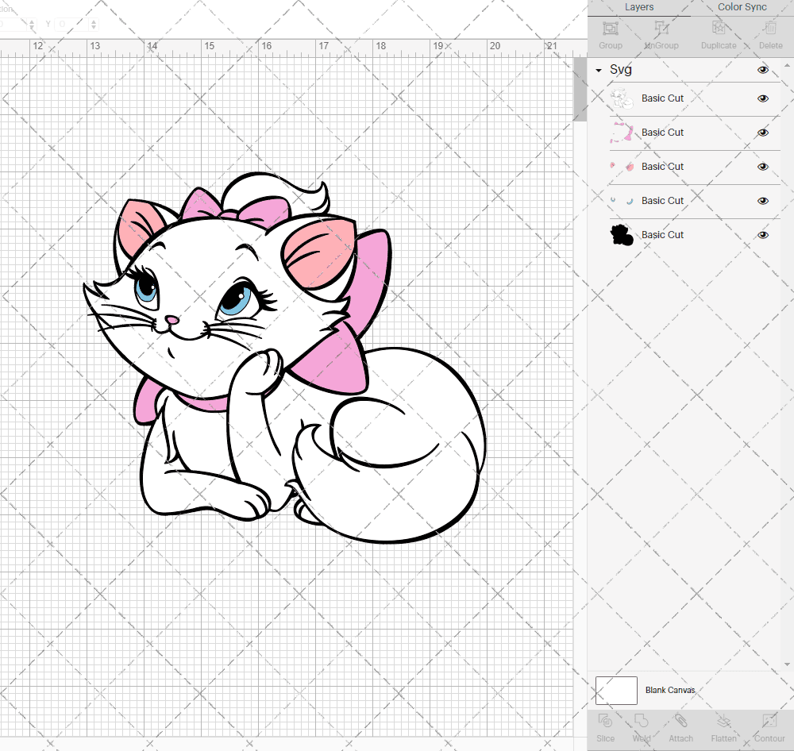794x751 pixels.
Task: Select the cat image on canvas
Action: (x=285, y=358)
